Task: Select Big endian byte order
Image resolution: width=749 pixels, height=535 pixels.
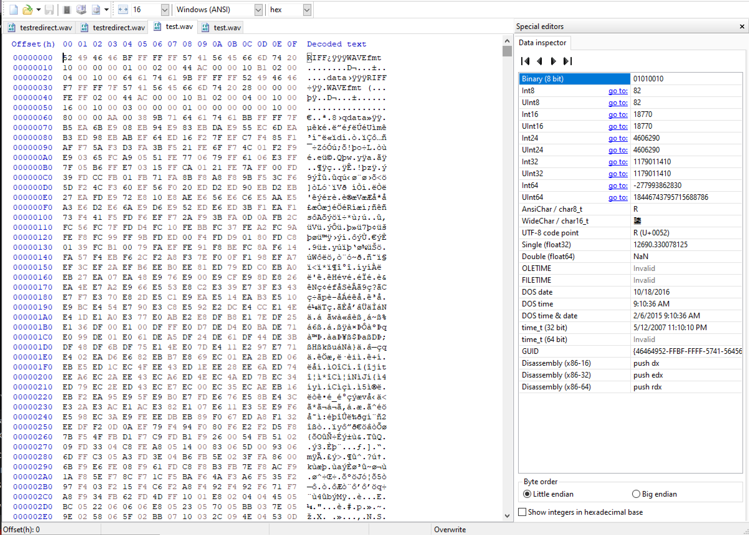Action: [x=636, y=494]
